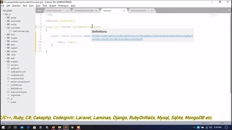The image size is (232, 130).
Task: Open Task View on taskbar
Action: pos(15,127)
